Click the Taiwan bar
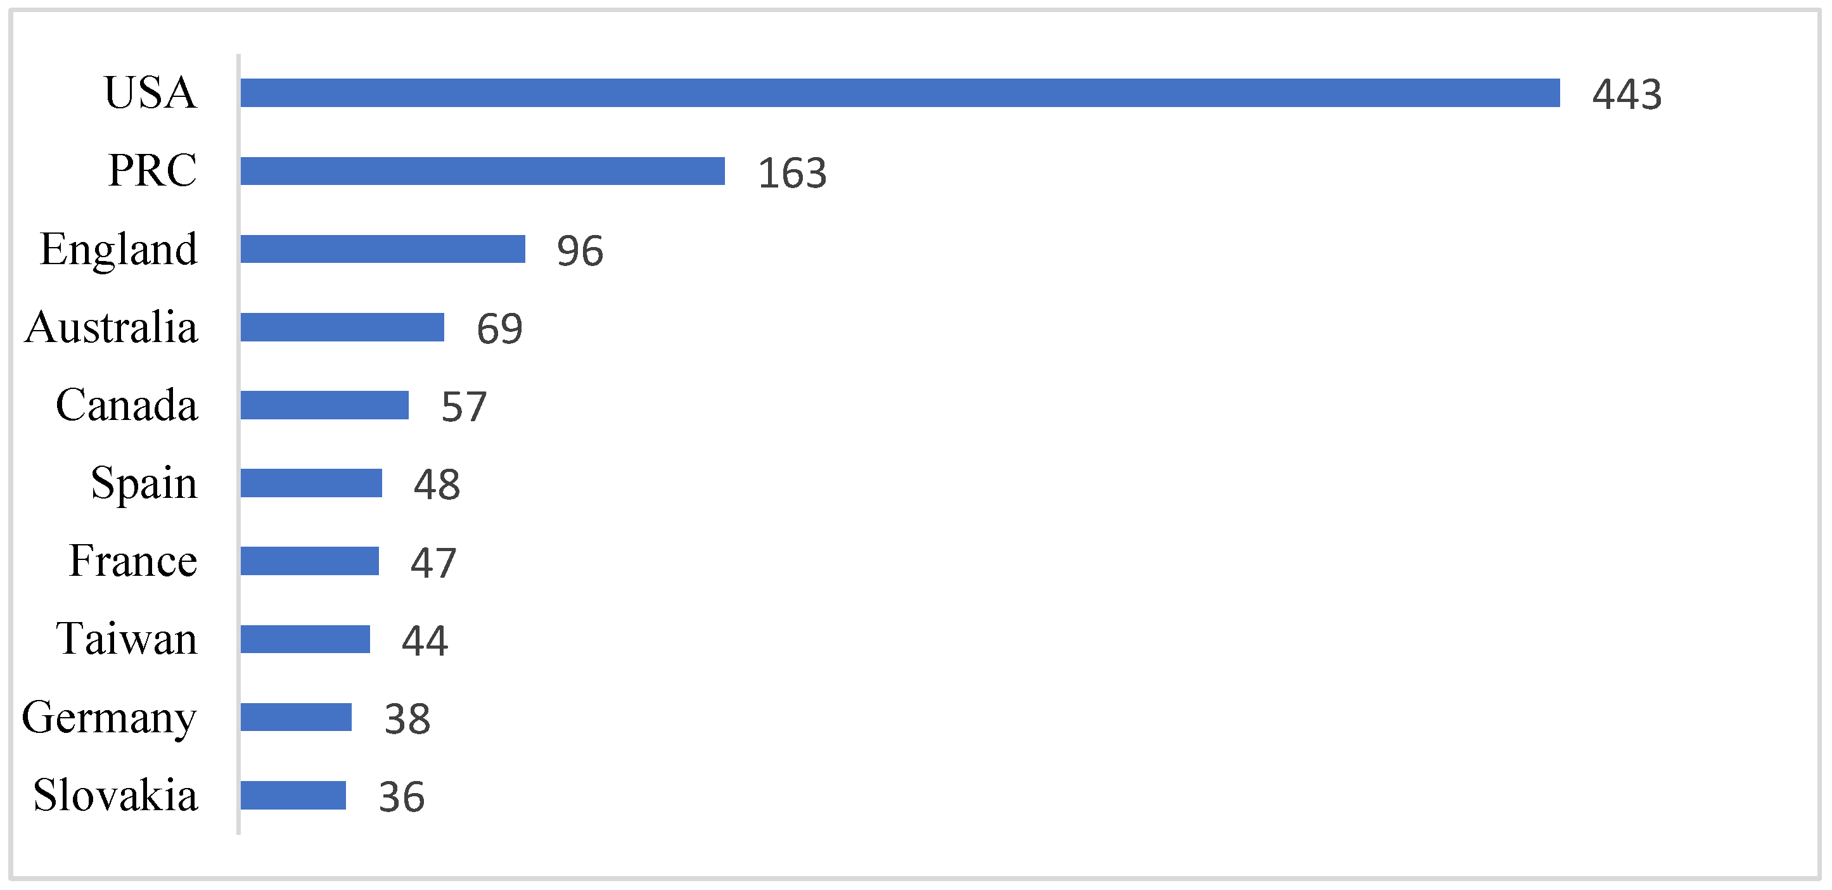Image resolution: width=1832 pixels, height=890 pixels. pyautogui.click(x=305, y=639)
